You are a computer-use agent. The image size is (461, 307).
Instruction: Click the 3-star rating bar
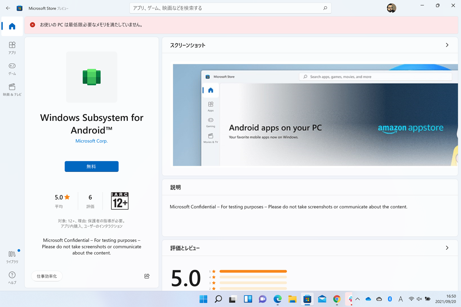253,283
